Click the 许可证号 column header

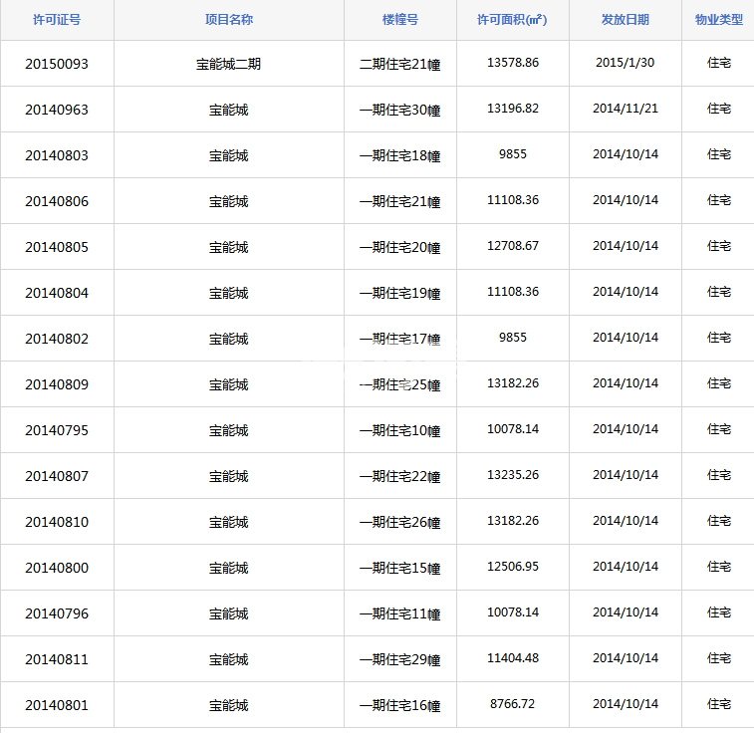(57, 20)
